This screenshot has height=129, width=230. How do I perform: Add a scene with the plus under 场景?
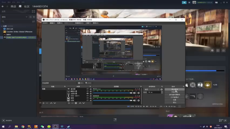coord(44,103)
